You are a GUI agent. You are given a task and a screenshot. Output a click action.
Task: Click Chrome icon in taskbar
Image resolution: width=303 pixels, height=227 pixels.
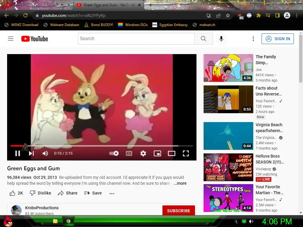click(x=68, y=221)
